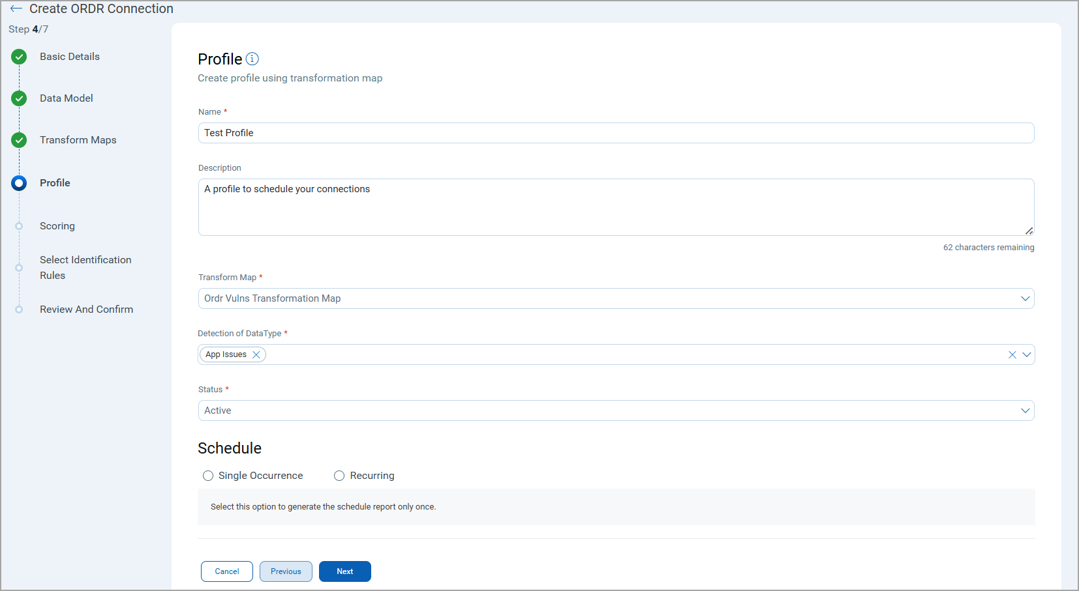Click the Transform Maps checkmark icon
The image size is (1079, 591).
tap(19, 140)
